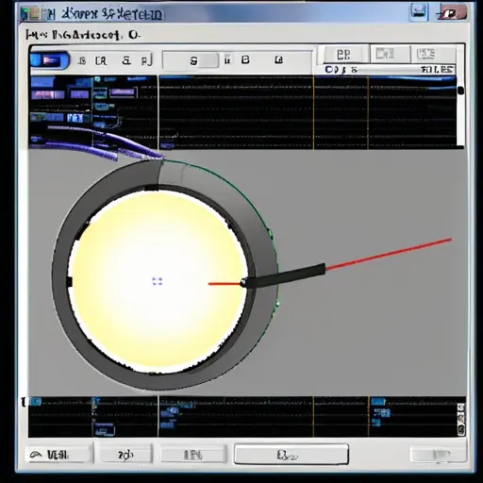Select the outlined blue clip at the lower timeline's bottom left
The height and width of the screenshot is (483, 483).
104,429
